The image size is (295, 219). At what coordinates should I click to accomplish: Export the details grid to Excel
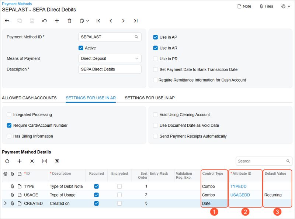coord(57,161)
